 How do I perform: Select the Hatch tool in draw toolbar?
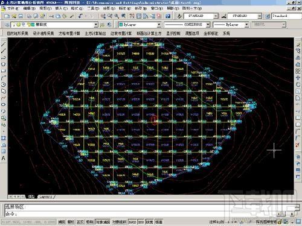(x=4, y=138)
